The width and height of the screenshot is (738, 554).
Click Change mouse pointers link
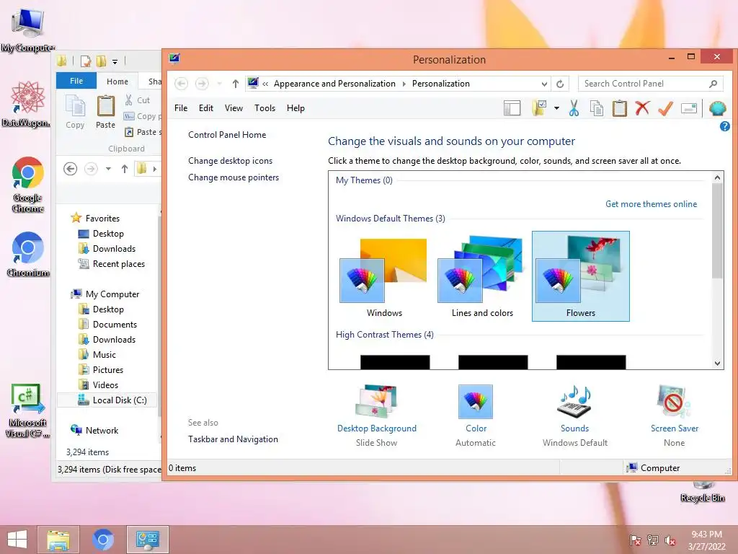coord(234,177)
